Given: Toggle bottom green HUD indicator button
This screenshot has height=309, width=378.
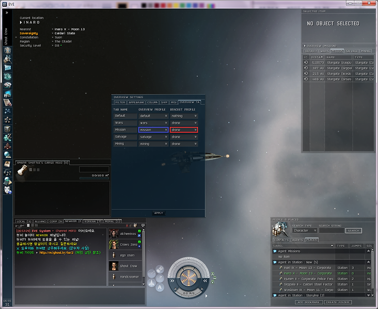Looking at the screenshot, I should point(213,282).
